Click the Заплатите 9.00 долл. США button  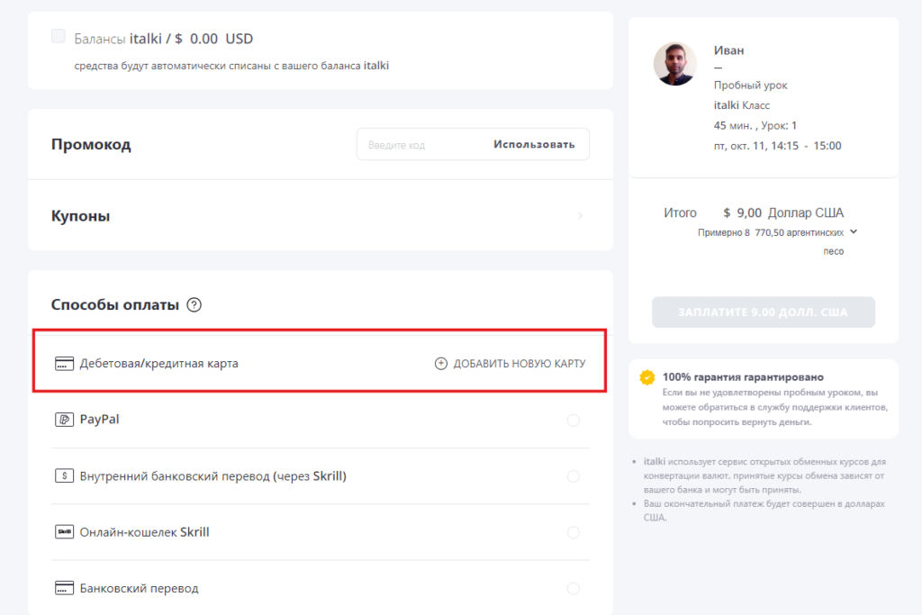click(764, 312)
